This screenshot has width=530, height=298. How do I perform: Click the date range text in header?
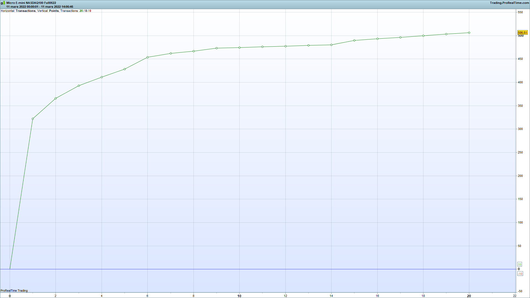coord(40,7)
